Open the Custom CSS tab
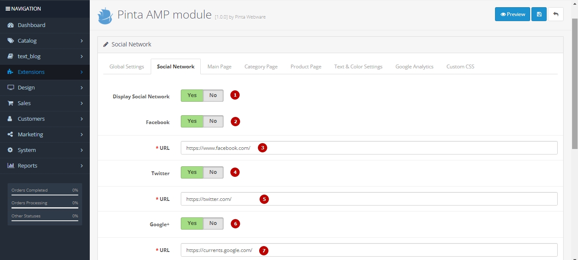This screenshot has height=260, width=578. pos(460,67)
